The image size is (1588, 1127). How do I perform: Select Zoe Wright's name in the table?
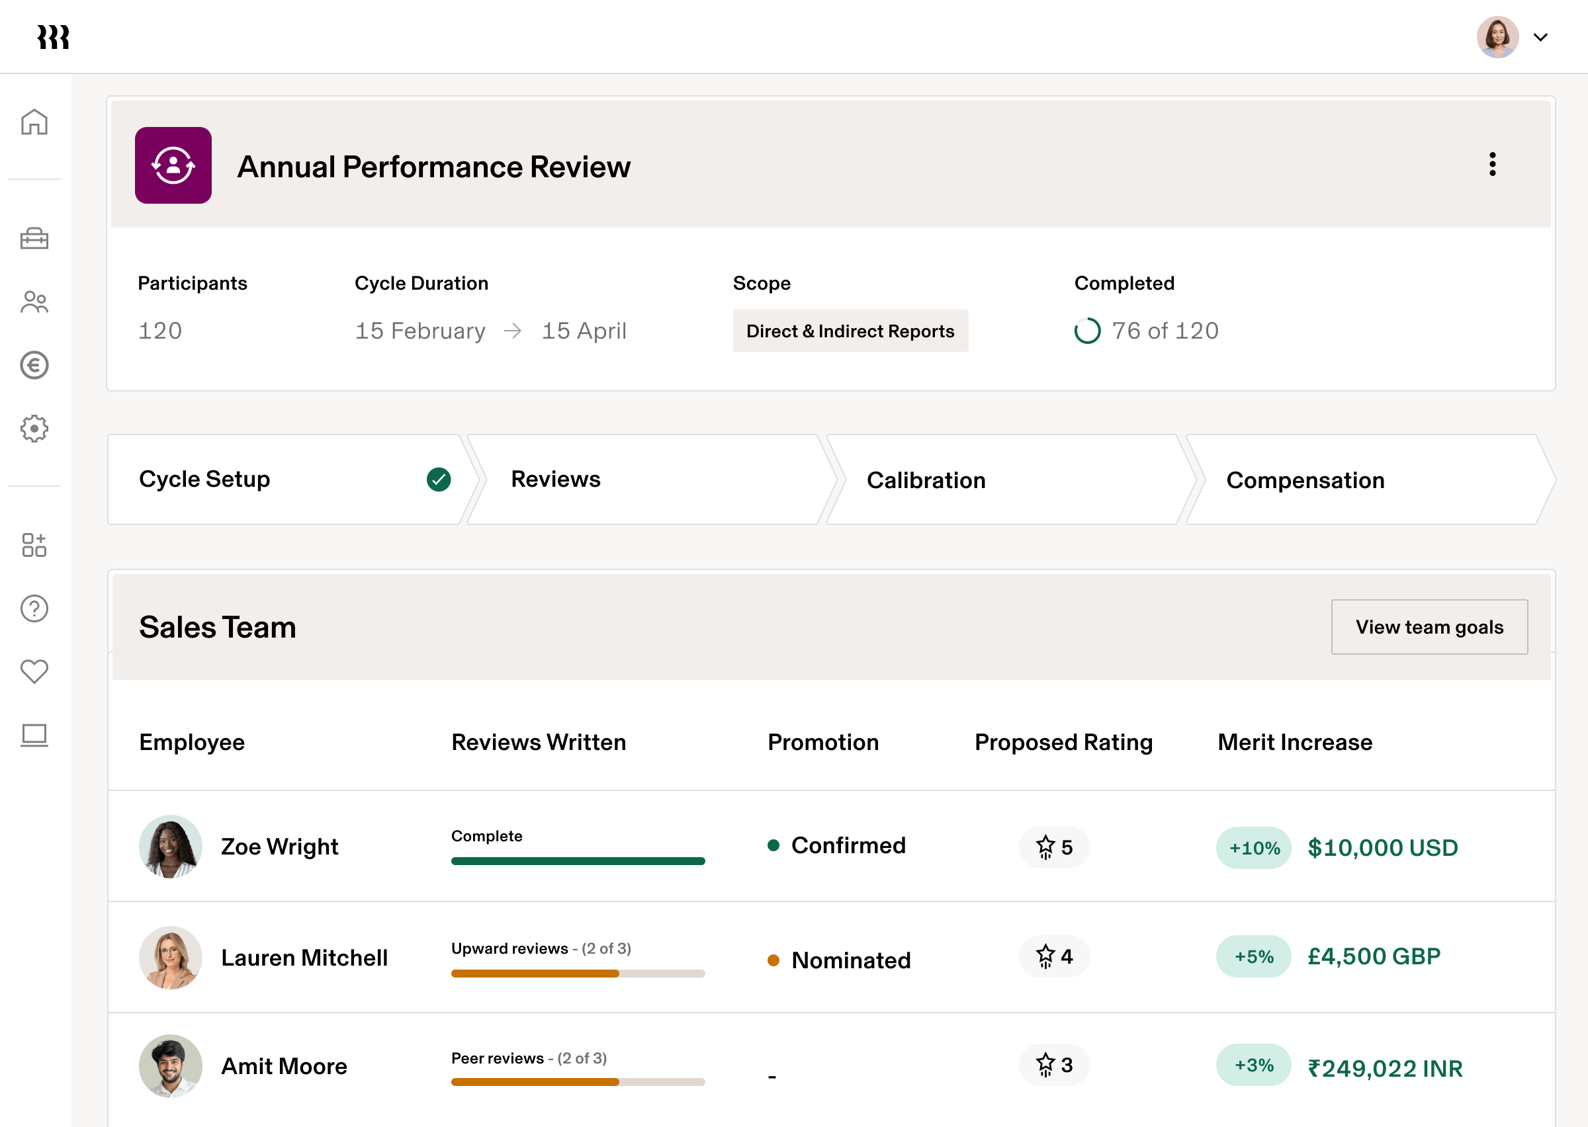coord(280,847)
